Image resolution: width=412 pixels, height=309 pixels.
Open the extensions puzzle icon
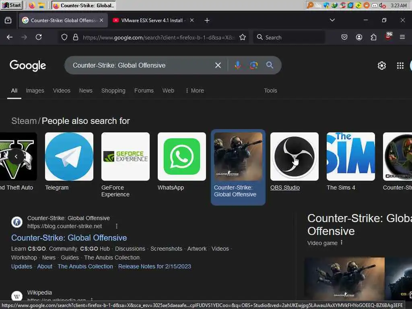[x=373, y=37]
